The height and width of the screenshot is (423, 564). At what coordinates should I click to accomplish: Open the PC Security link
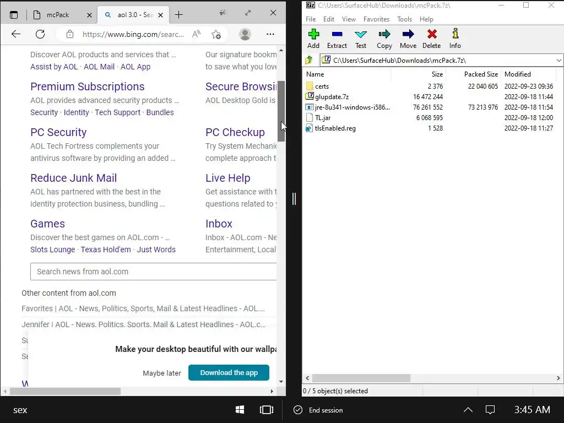[x=58, y=132]
